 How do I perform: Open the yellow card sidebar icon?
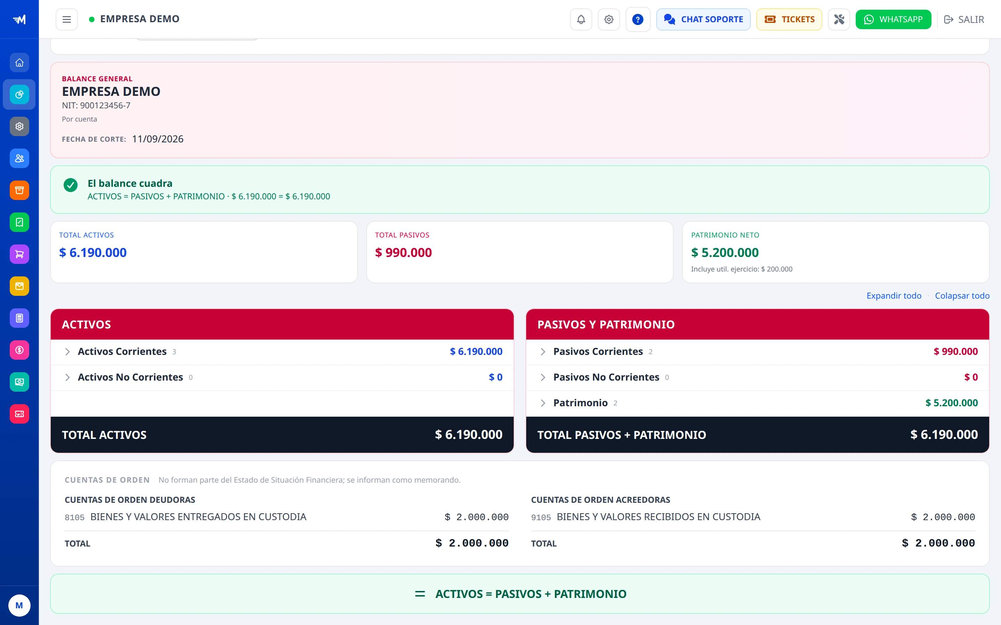coord(19,286)
